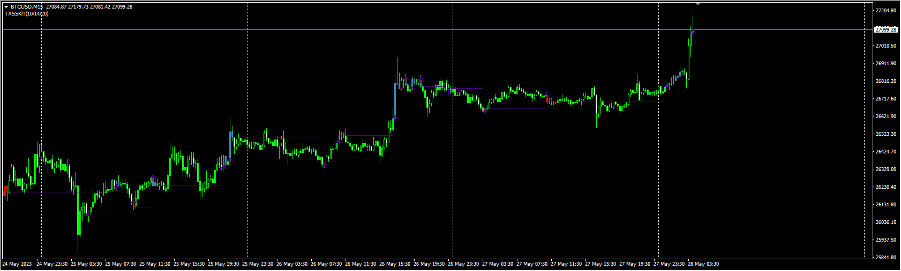This screenshot has height=271, width=901.
Task: Click the 25 May 15:30 time label
Action: pyautogui.click(x=189, y=264)
